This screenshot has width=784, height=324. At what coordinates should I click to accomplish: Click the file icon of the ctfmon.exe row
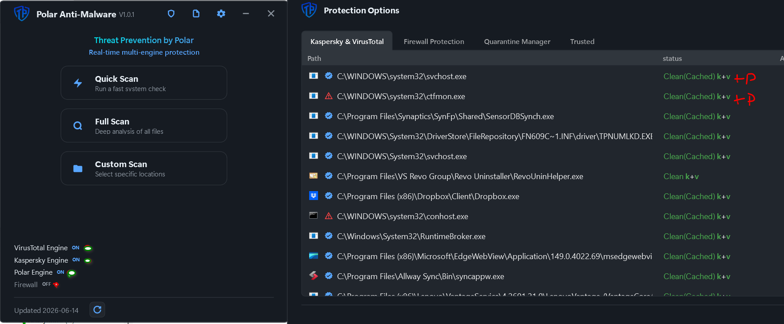(314, 96)
